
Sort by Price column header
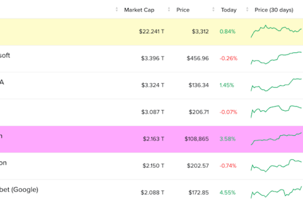183,10
